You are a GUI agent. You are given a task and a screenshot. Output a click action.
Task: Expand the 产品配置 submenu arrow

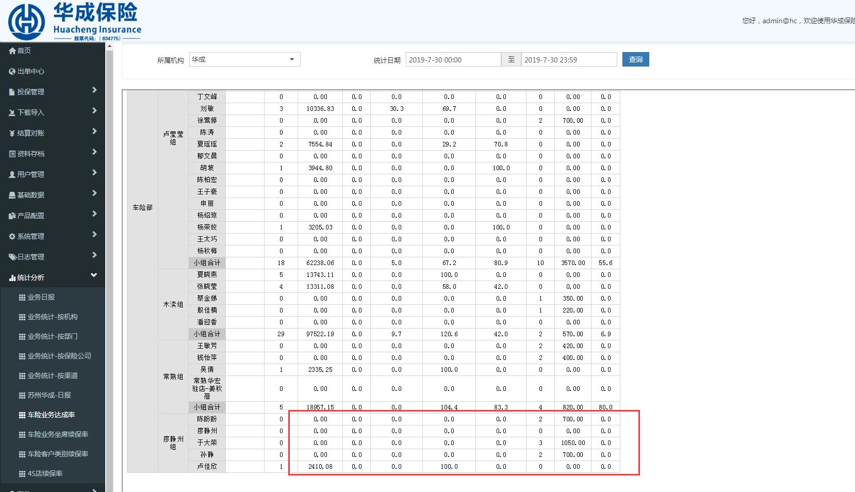click(94, 214)
